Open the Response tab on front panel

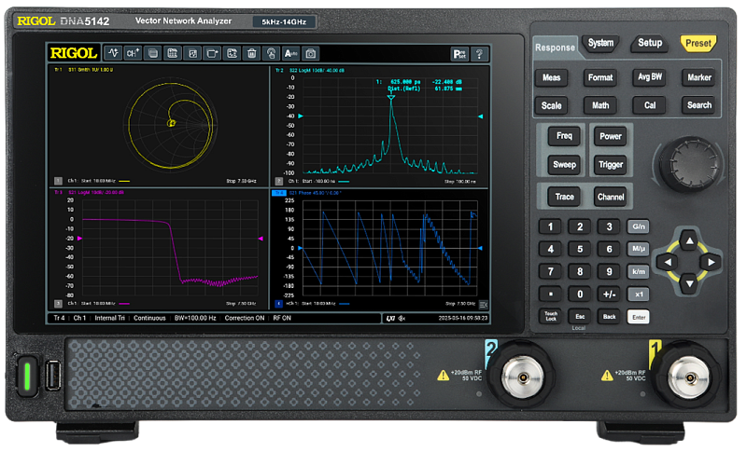click(x=555, y=48)
